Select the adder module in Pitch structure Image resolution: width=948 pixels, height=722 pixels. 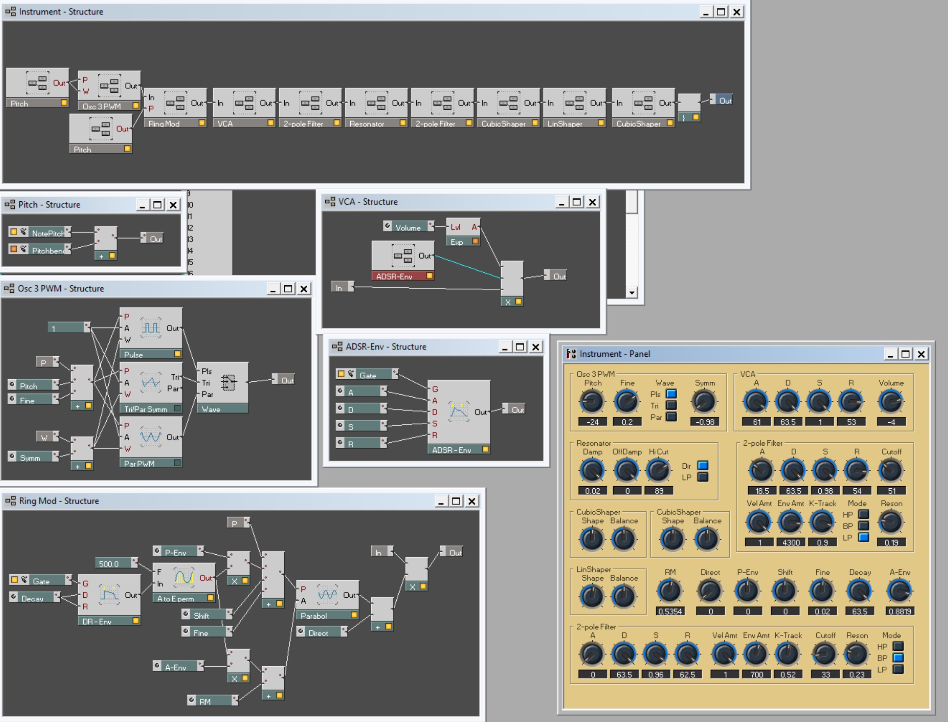pyautogui.click(x=105, y=243)
